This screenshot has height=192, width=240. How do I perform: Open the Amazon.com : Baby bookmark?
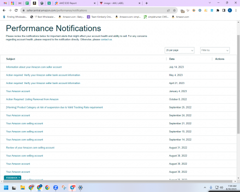pyautogui.click(x=71, y=17)
